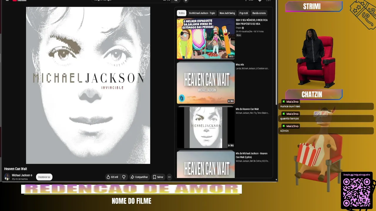Click the dislike thumbs-down icon
This screenshot has width=376, height=211.
coord(124,177)
